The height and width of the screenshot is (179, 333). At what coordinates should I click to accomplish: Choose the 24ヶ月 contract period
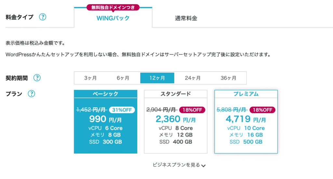click(x=193, y=78)
